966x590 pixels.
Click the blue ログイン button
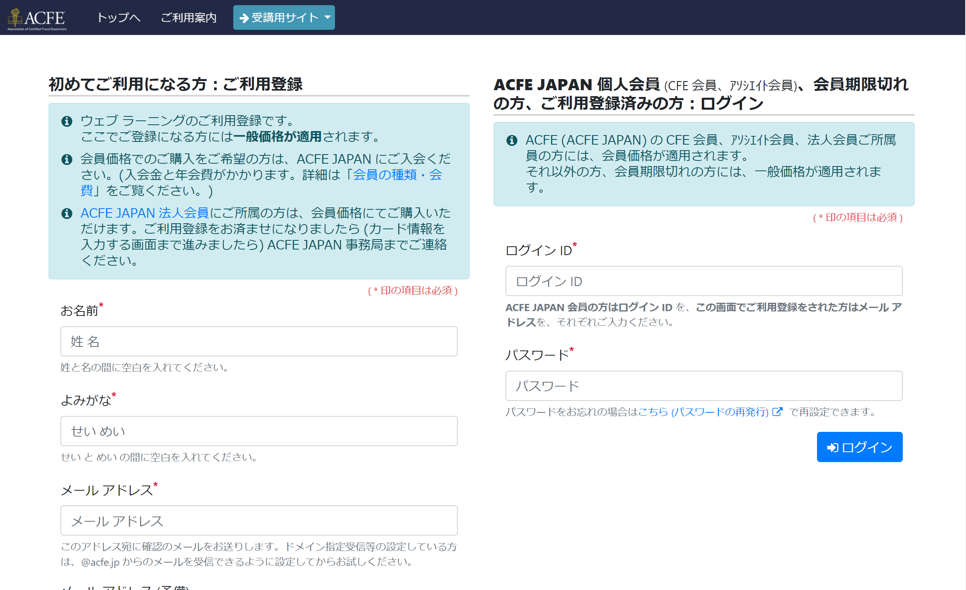coord(860,447)
